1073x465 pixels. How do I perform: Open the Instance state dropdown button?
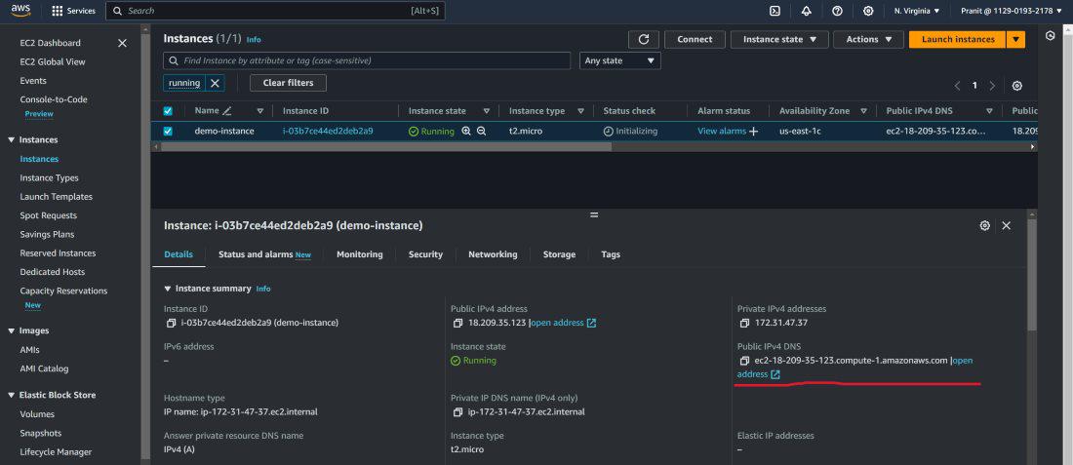(x=779, y=40)
